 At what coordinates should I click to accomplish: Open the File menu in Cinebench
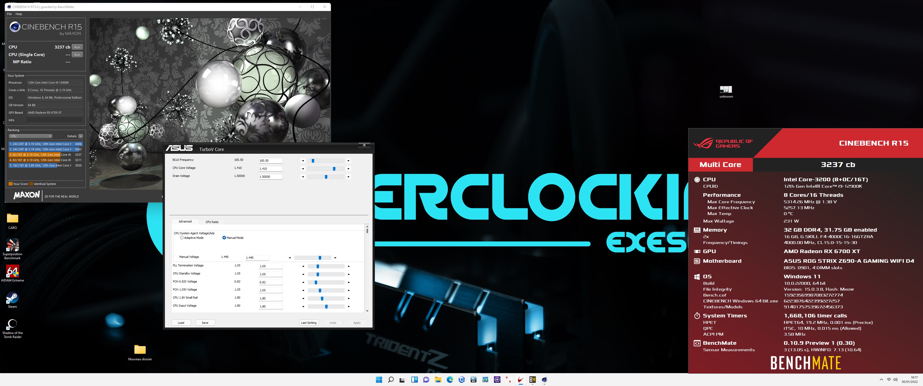tap(9, 14)
